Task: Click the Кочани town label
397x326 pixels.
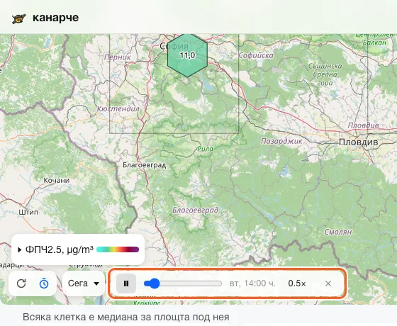Action: (x=57, y=181)
